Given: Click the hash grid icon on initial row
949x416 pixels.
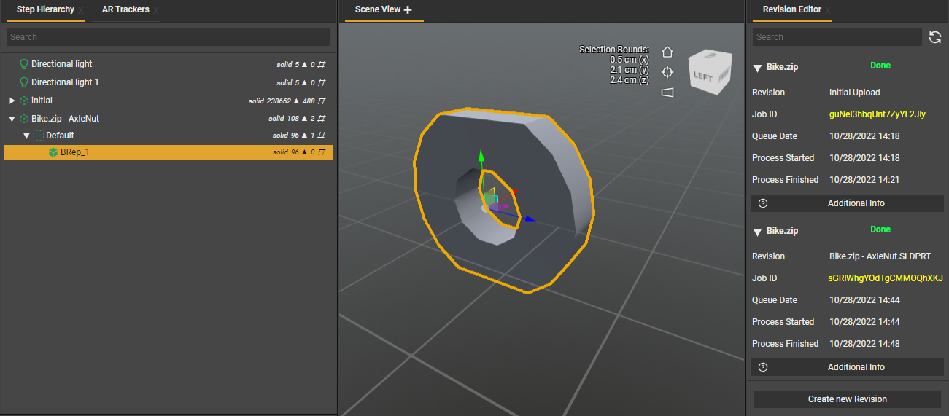Looking at the screenshot, I should tap(321, 101).
